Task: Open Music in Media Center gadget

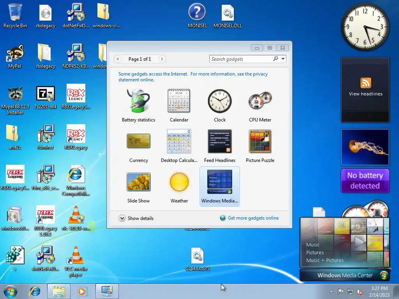Action: point(313,244)
